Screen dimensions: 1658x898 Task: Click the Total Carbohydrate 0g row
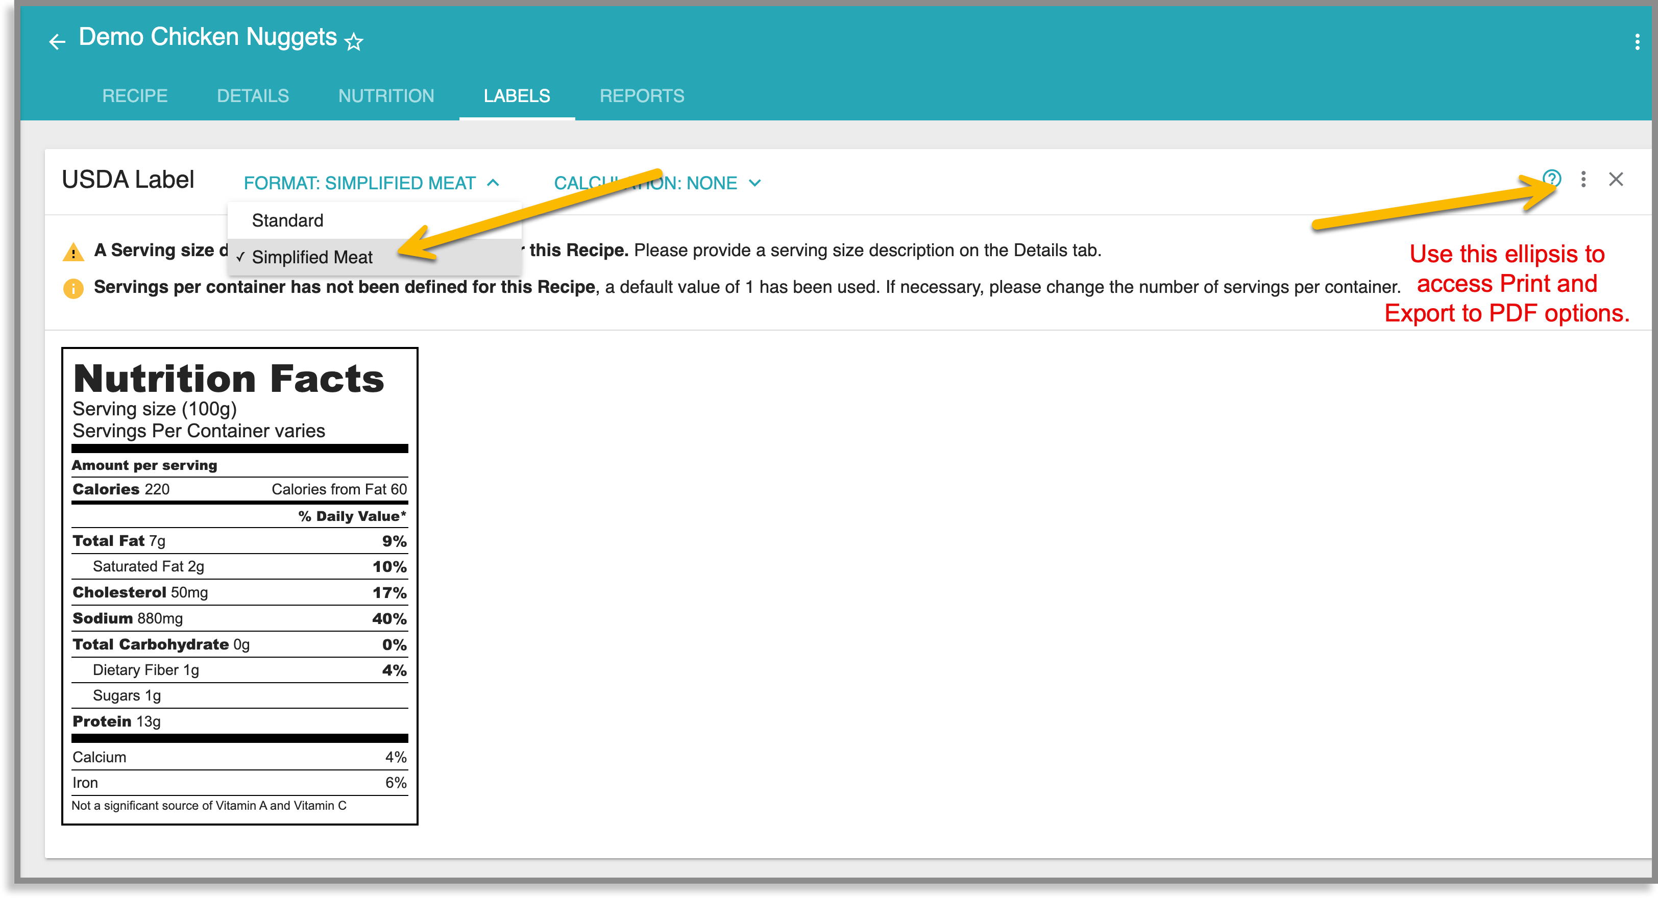pos(239,644)
